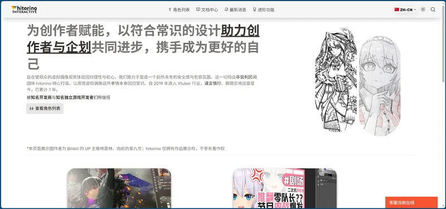The image size is (446, 209).
Task: Click the 知名开发商 bold text
Action: pyautogui.click(x=41, y=97)
